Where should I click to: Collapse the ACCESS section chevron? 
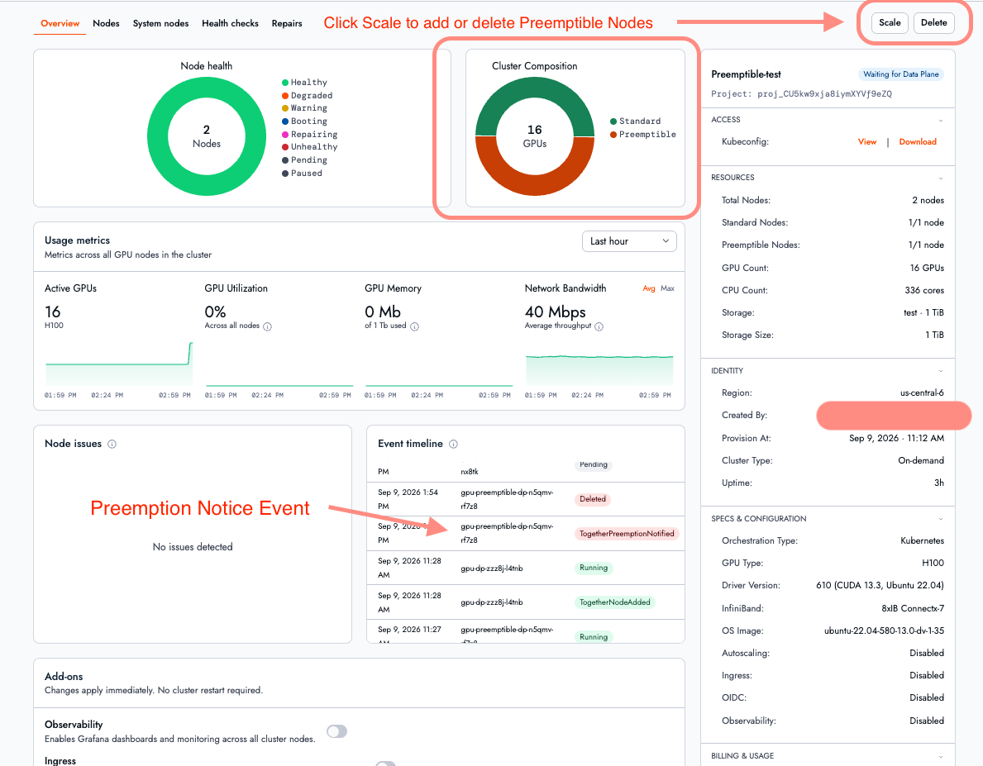pyautogui.click(x=940, y=121)
